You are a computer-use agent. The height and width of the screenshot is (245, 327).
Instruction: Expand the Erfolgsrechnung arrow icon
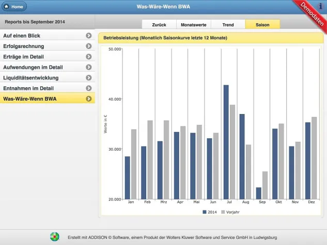(x=89, y=46)
